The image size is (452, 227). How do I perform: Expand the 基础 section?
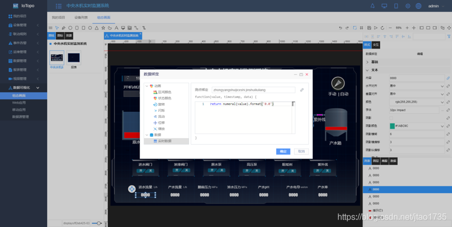pos(368,62)
